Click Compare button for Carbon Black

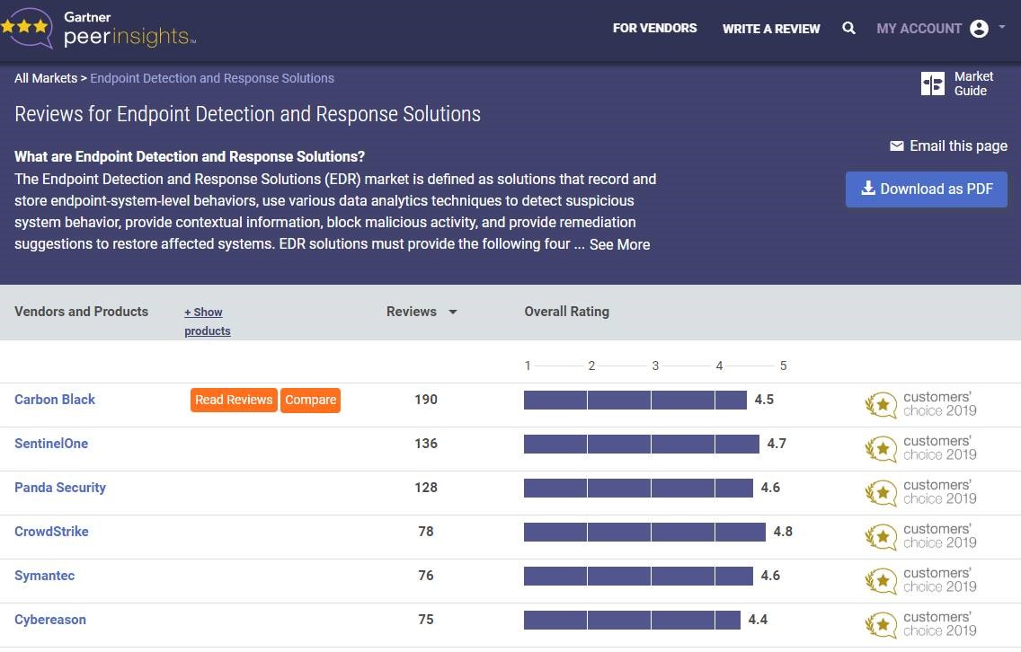pos(311,401)
